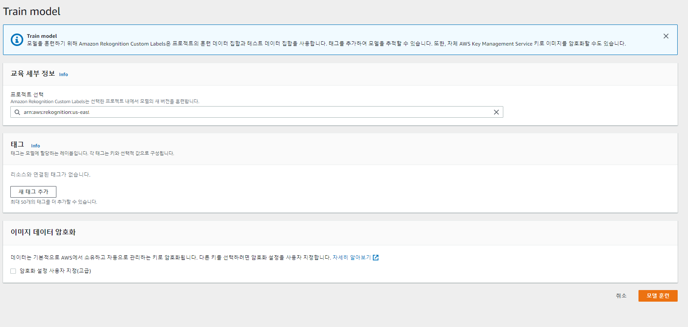Clear the project ARN search field

[496, 112]
